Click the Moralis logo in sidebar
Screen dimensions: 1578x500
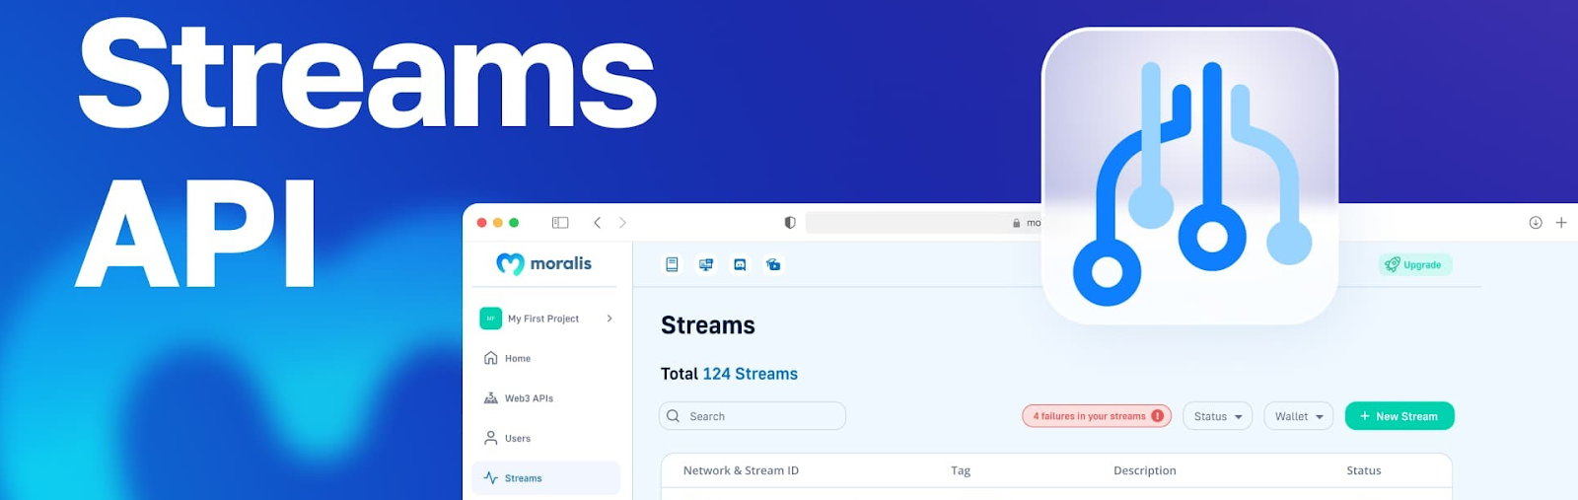point(543,263)
